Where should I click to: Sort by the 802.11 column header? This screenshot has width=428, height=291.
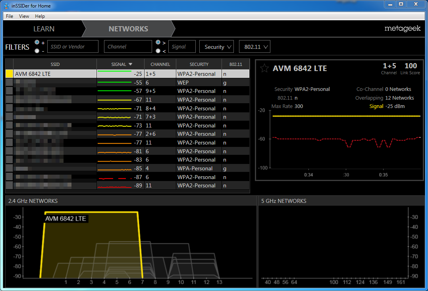(235, 64)
